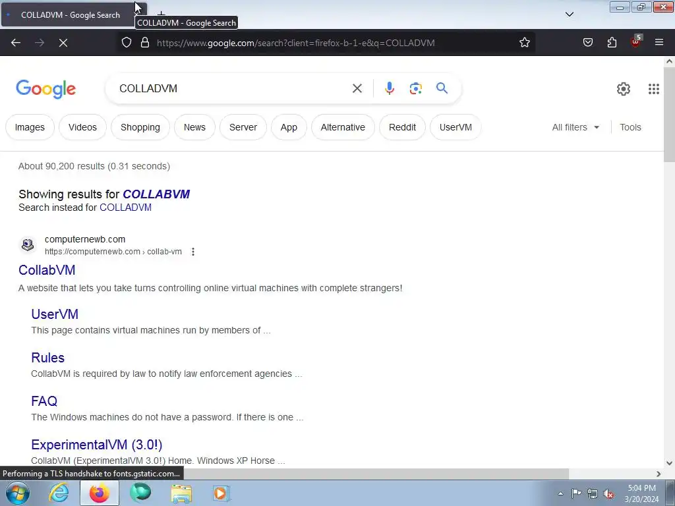Click the network tray icon
The image size is (675, 506).
click(x=593, y=494)
